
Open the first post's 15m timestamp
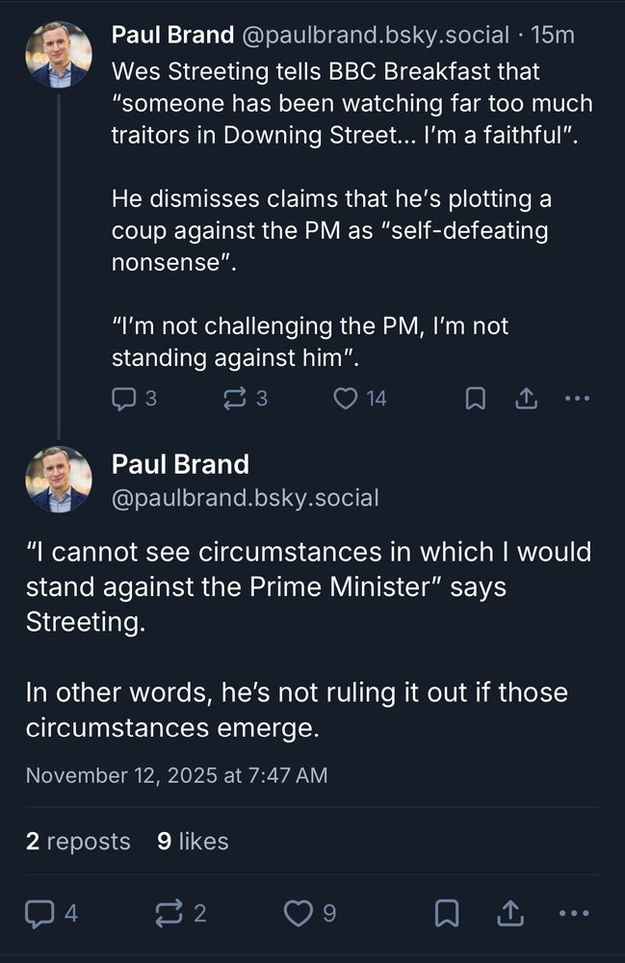click(x=553, y=36)
